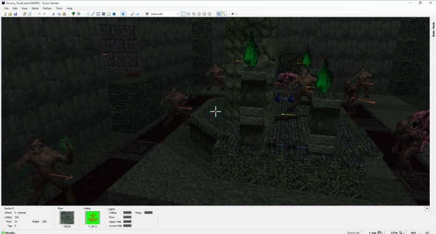This screenshot has height=234, width=436.
Task: Undo the last action
Action: coord(39,14)
